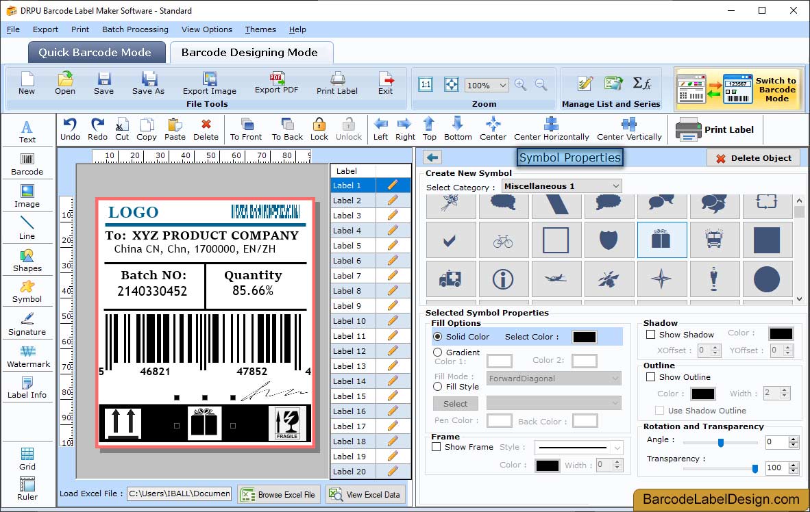This screenshot has height=512, width=810.
Task: Open the Select Category dropdown
Action: click(x=561, y=186)
